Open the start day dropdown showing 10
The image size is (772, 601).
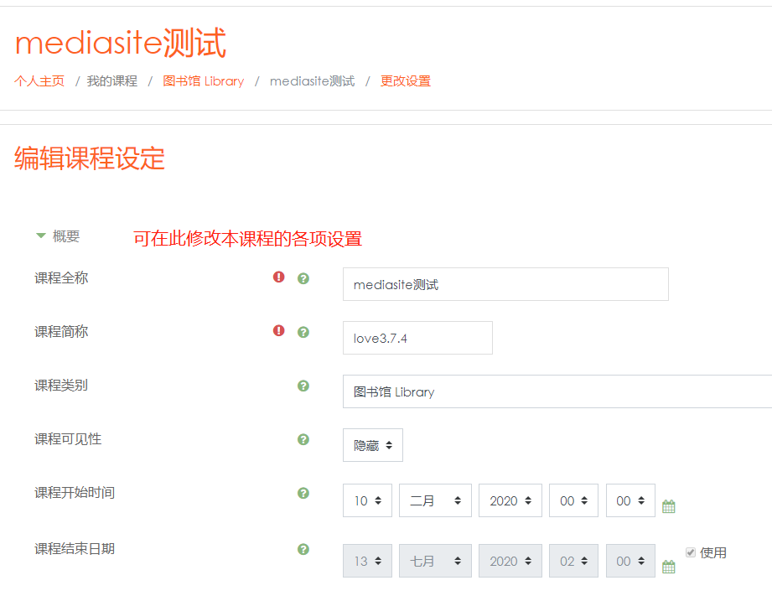click(x=367, y=500)
